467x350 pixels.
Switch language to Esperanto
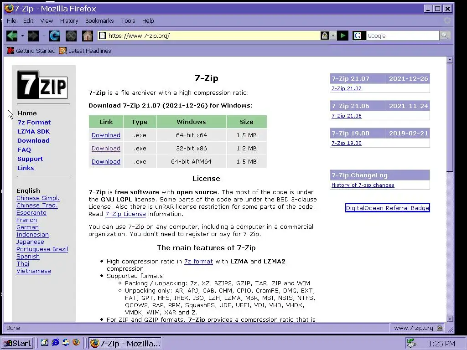[31, 213]
